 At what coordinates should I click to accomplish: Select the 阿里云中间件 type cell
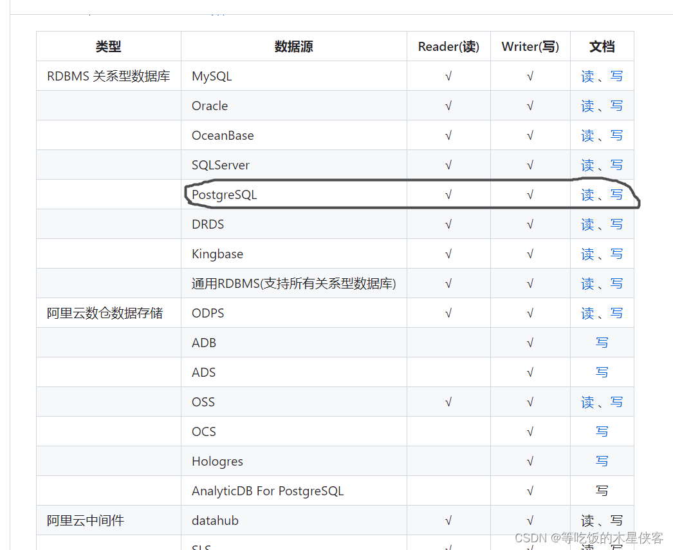tap(109, 520)
